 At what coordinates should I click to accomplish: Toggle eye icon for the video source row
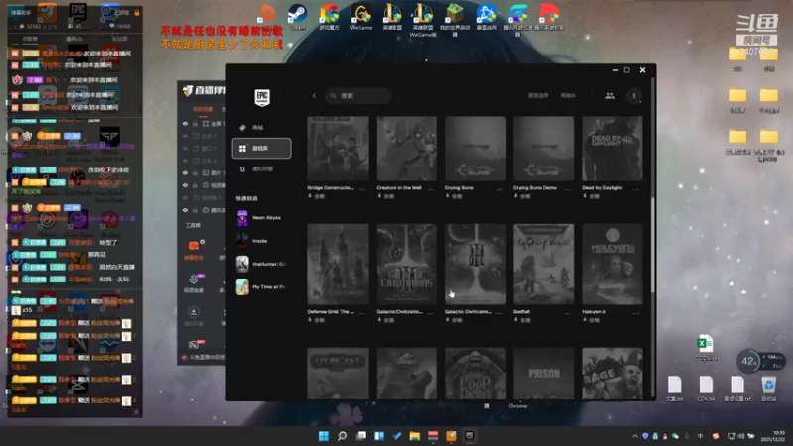(x=185, y=185)
